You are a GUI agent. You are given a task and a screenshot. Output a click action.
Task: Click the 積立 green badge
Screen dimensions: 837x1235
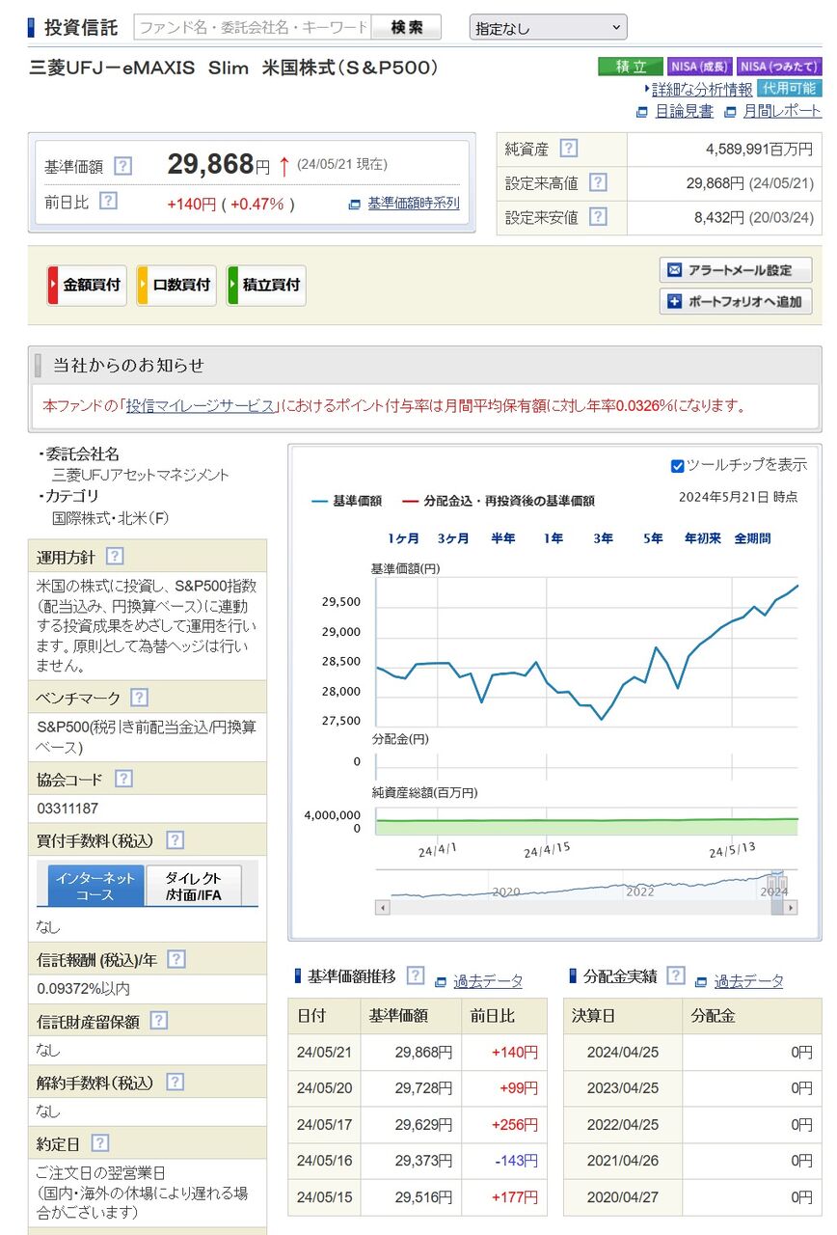coord(630,67)
